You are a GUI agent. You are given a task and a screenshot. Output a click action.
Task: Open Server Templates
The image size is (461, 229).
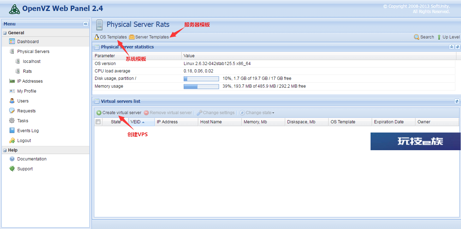[152, 37]
